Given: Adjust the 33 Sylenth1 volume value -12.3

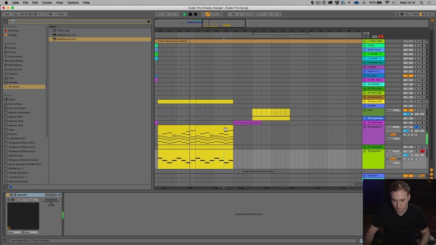Looking at the screenshot, I should pyautogui.click(x=408, y=155).
